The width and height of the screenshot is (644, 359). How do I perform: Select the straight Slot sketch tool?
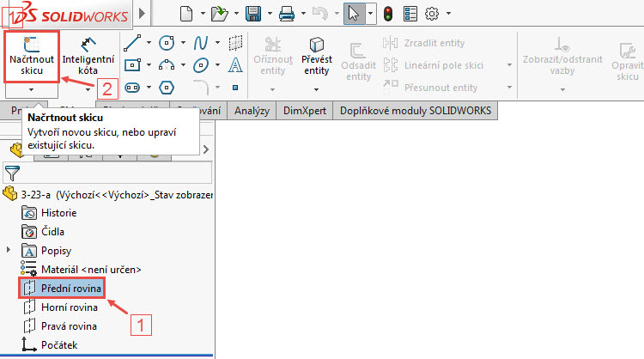132,87
